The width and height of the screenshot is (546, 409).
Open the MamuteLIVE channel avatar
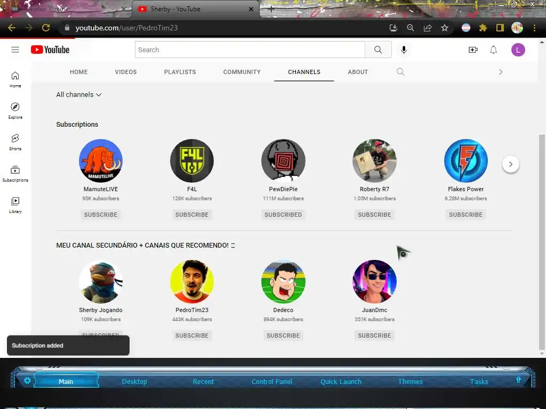(x=101, y=161)
